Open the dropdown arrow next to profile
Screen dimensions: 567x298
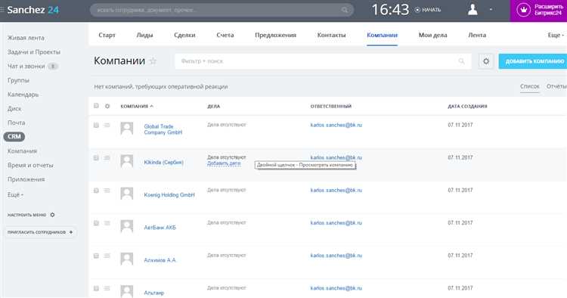tap(491, 10)
